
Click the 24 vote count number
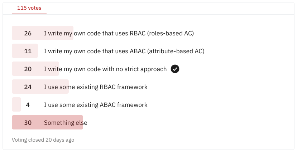(x=28, y=87)
